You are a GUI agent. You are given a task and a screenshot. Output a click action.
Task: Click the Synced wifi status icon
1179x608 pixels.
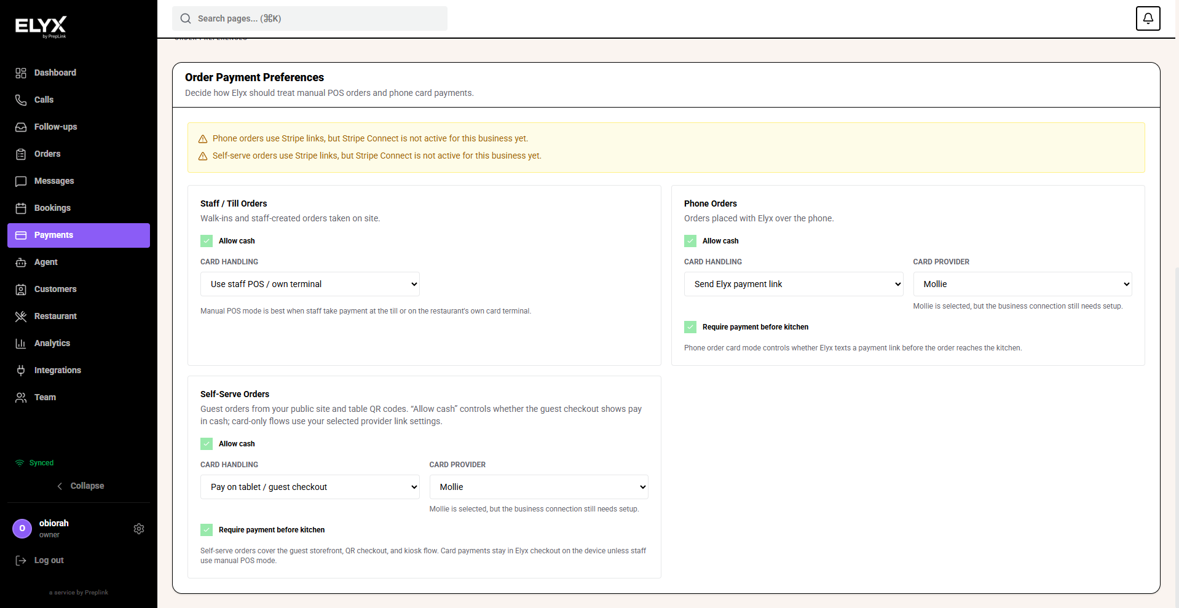(20, 463)
